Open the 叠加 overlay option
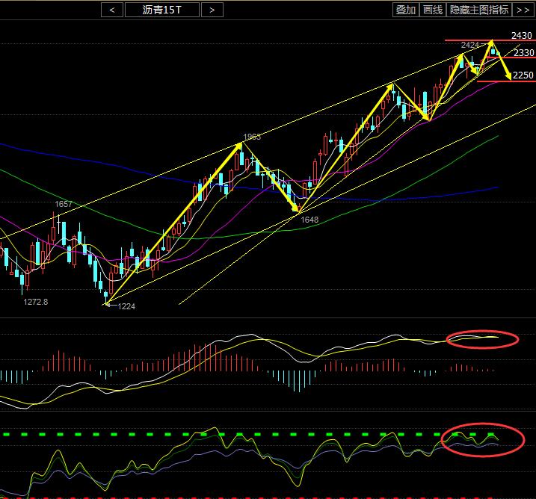 [406, 10]
